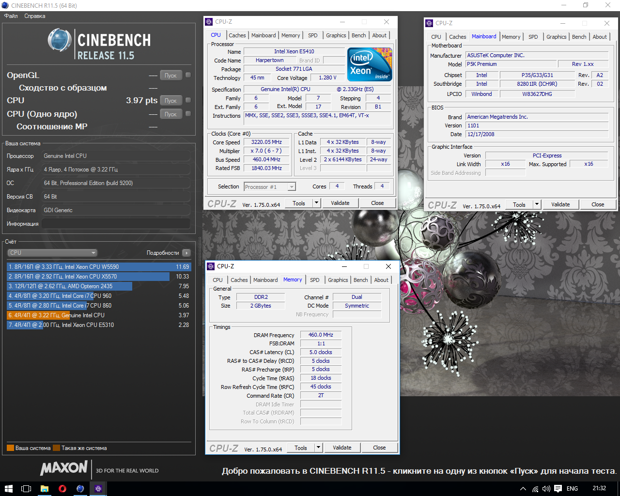The height and width of the screenshot is (496, 620).
Task: Switch to Cinebench taskbar icon
Action: 80,489
